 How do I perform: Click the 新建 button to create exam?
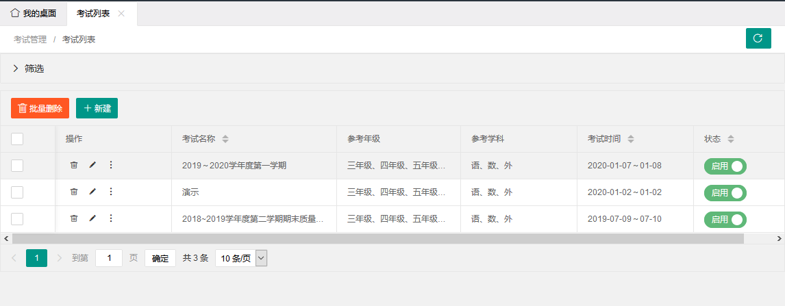97,108
